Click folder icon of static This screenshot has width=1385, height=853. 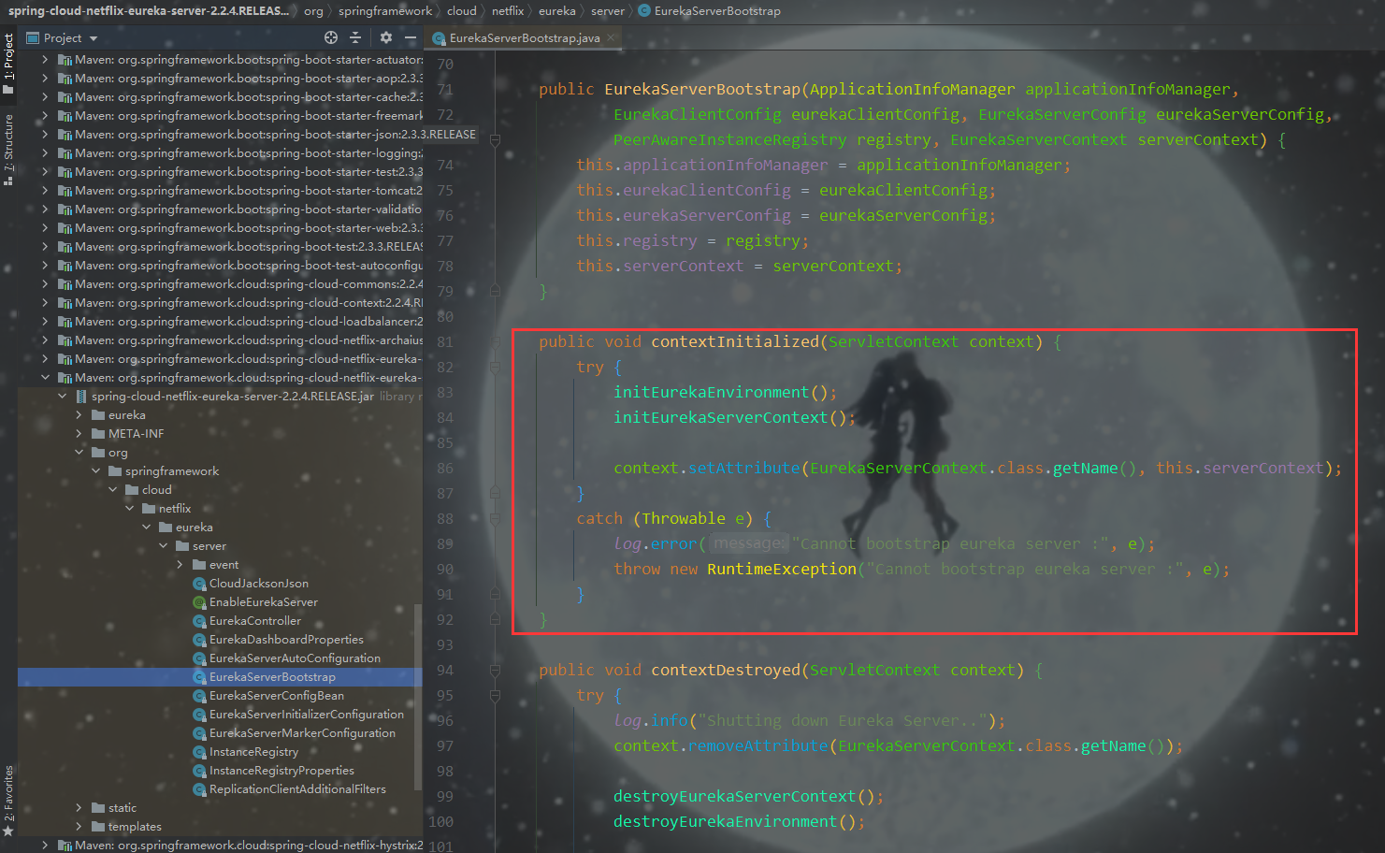point(98,808)
